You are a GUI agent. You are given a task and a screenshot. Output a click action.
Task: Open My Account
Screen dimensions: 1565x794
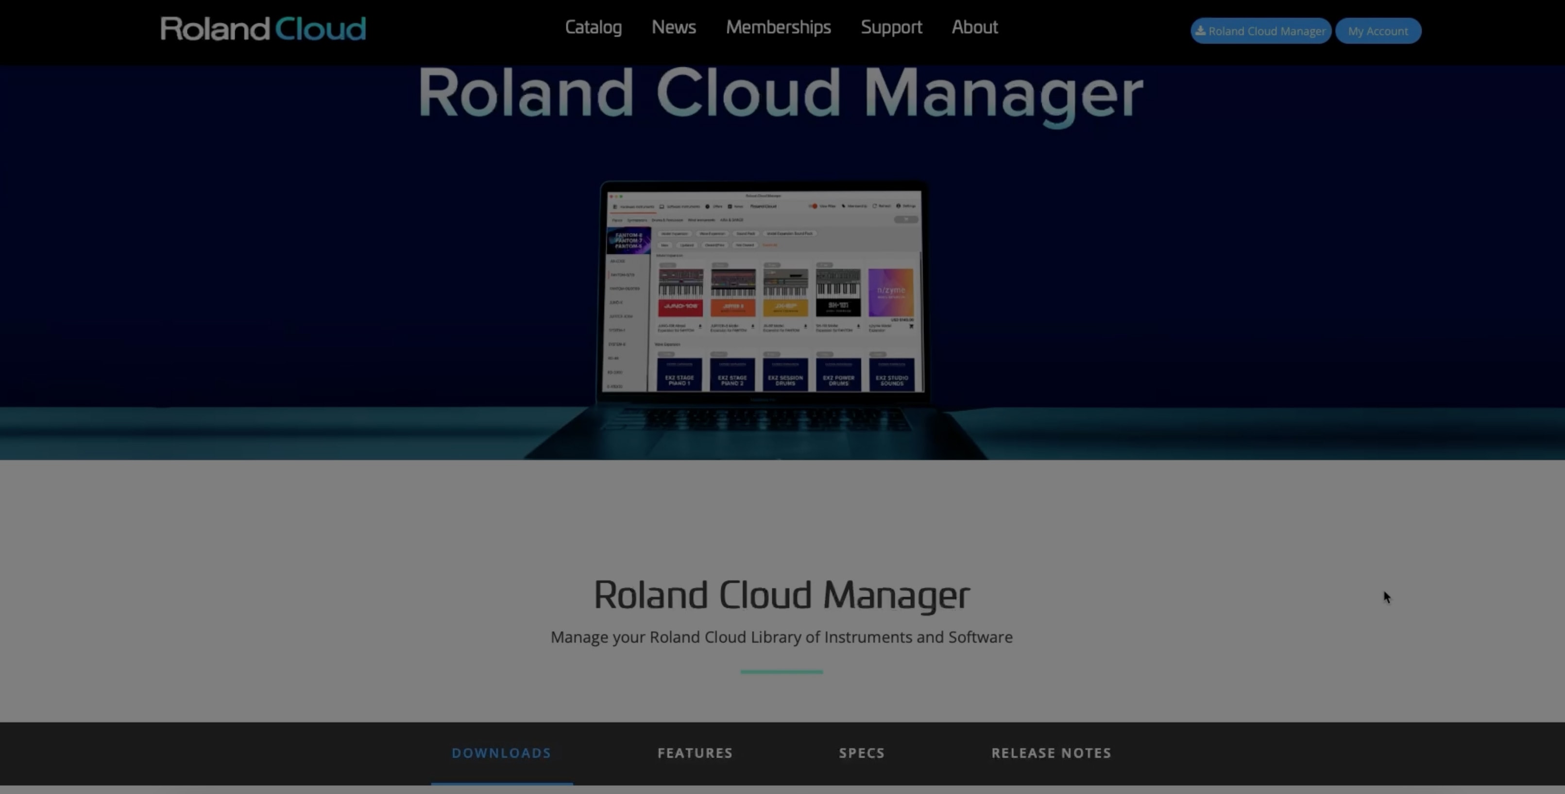[x=1378, y=31]
